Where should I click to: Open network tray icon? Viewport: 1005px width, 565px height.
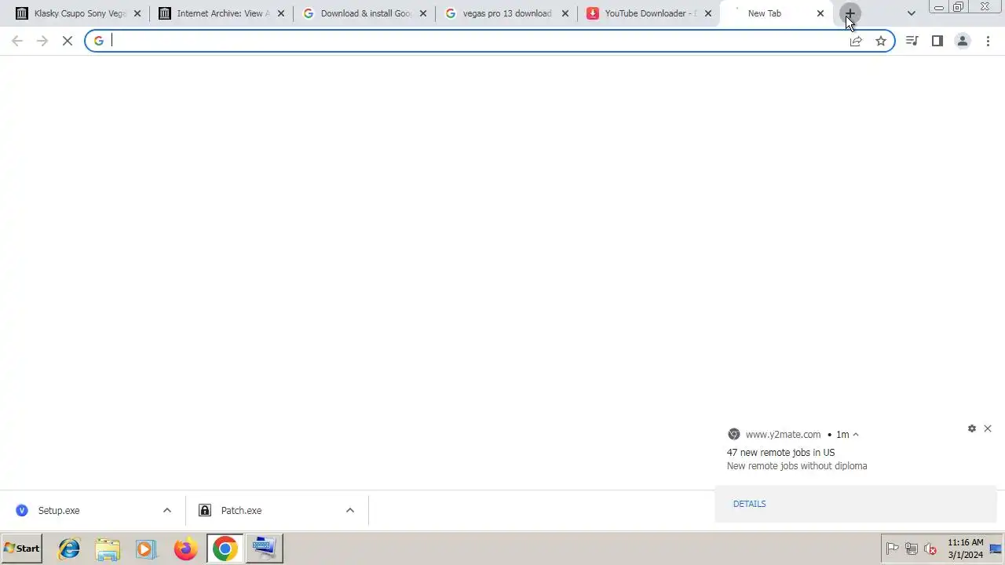(912, 549)
